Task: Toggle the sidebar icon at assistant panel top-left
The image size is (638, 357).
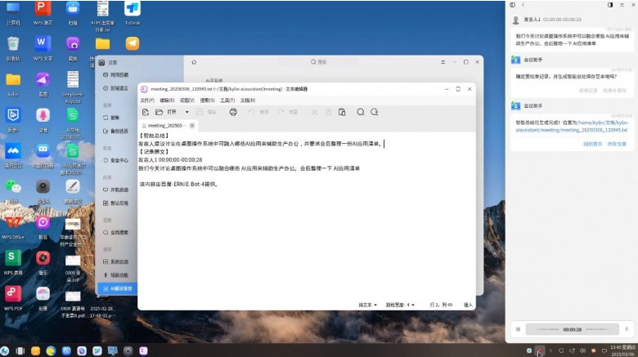Action: 513,5
